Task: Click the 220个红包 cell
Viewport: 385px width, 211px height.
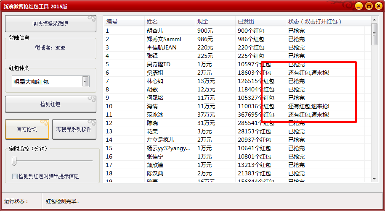Action: click(x=251, y=47)
